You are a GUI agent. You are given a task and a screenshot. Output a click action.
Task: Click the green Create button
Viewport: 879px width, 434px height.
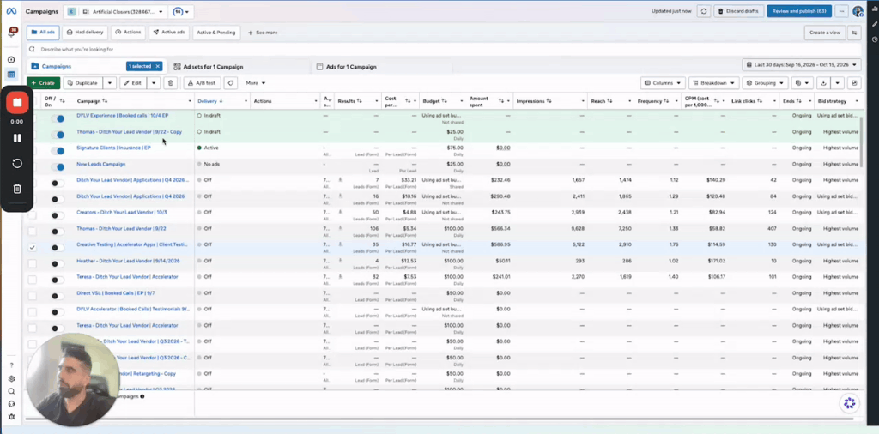pyautogui.click(x=43, y=83)
